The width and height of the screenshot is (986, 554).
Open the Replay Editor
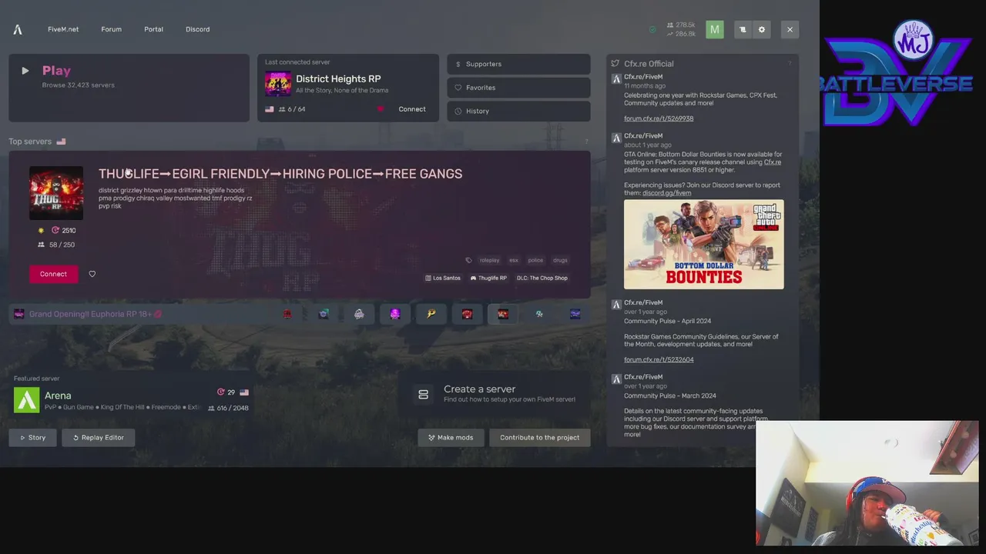(99, 438)
